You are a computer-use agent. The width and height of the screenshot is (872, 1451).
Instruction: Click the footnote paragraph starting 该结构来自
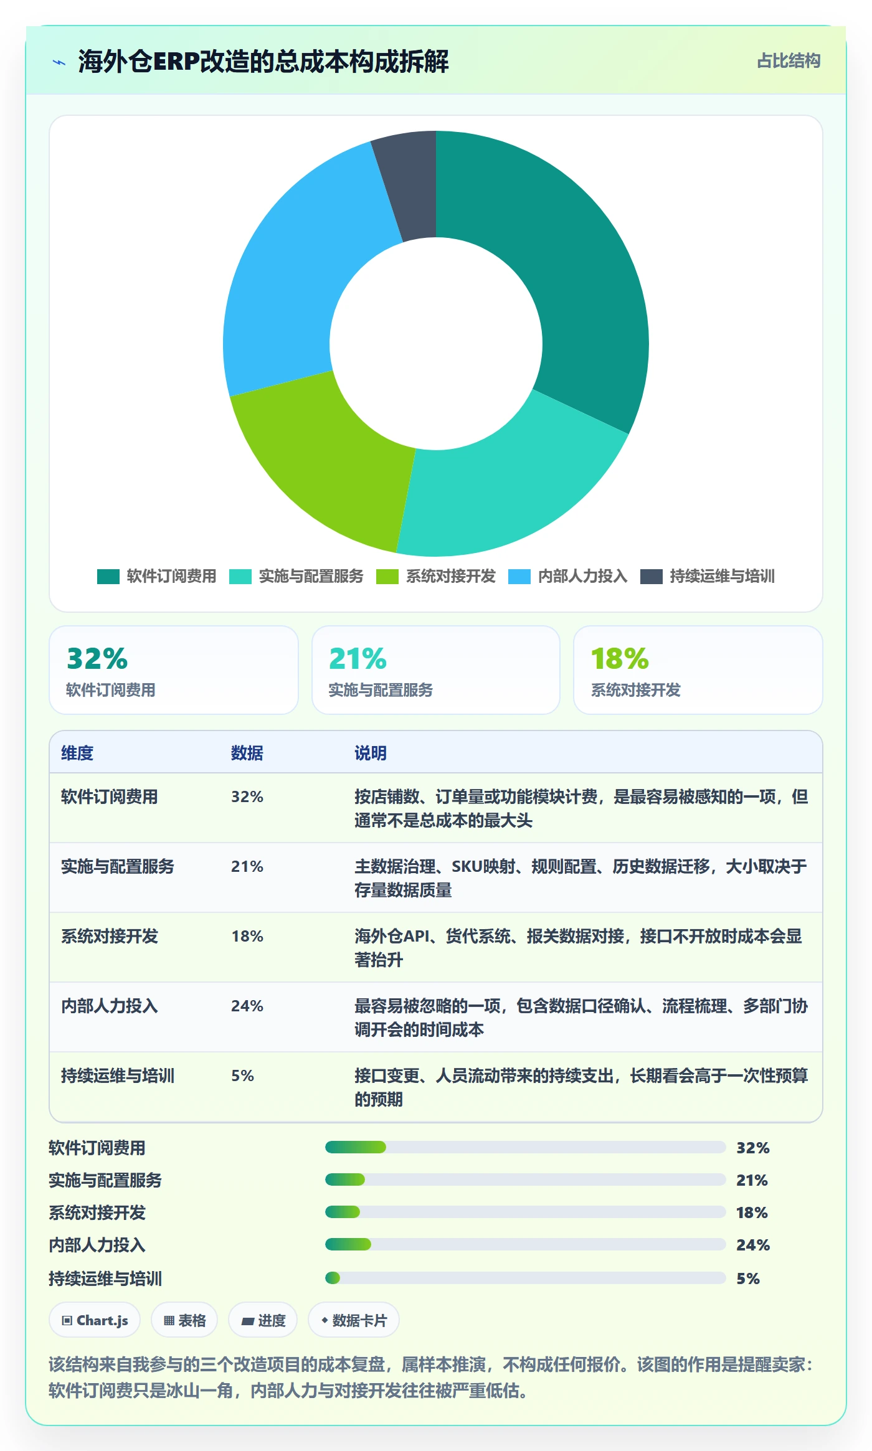(431, 1378)
